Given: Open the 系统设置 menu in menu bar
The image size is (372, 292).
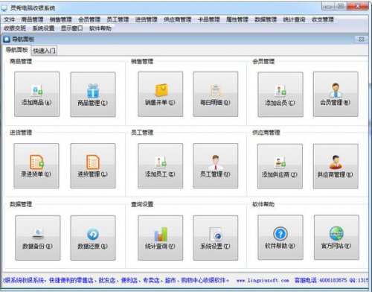Looking at the screenshot, I should tap(44, 28).
